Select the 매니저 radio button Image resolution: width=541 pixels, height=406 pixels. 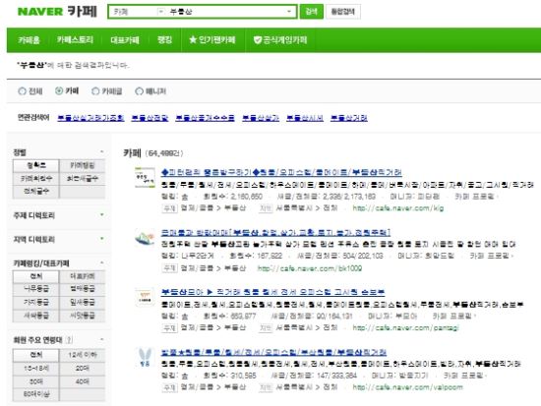pos(139,91)
